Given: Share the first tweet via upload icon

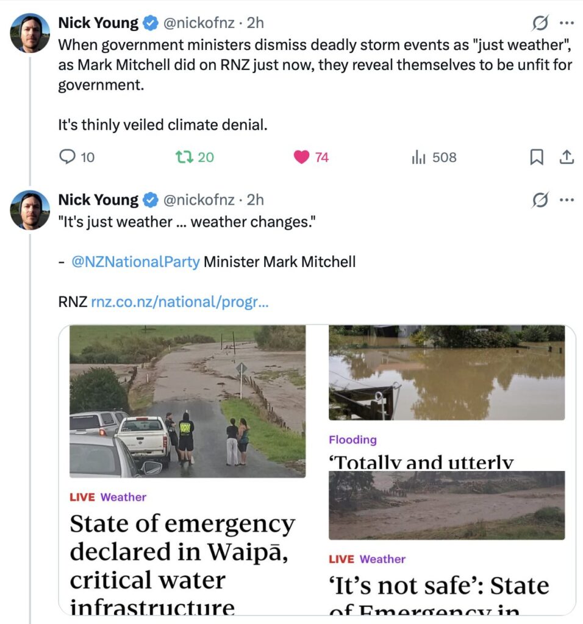Looking at the screenshot, I should click(x=567, y=157).
